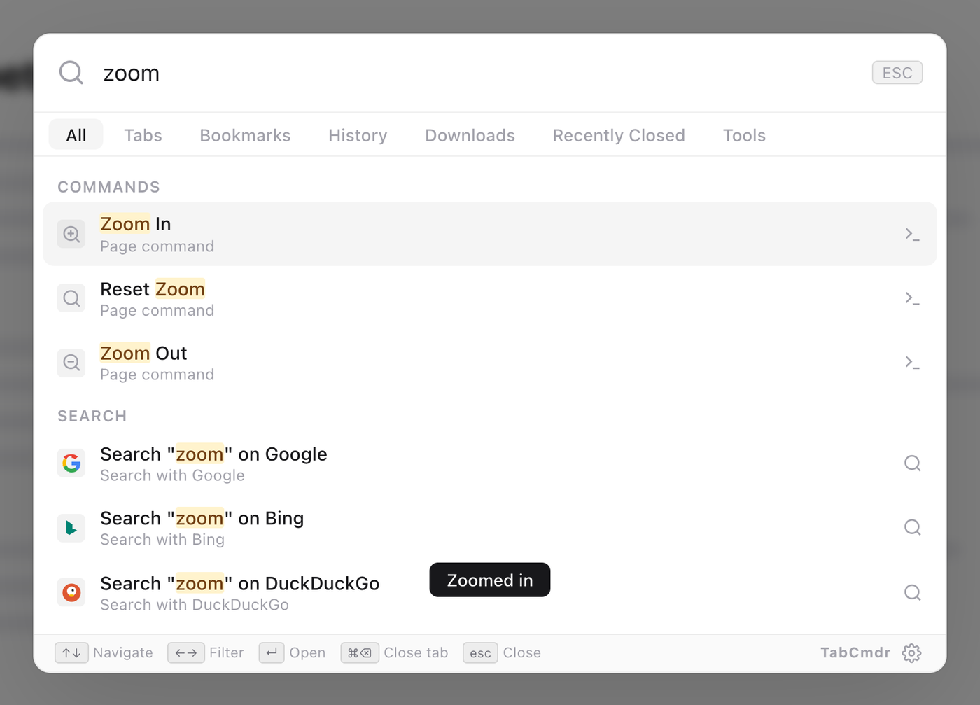This screenshot has width=980, height=705.
Task: Click the Reset Zoom magnifier icon
Action: click(71, 298)
